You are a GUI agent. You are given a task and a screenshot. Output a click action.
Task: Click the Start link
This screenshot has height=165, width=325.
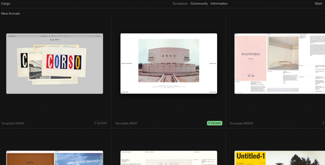318,4
